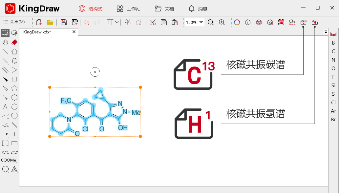Viewport: 339px width, 193px height.
Task: Select the KingDraw.kdx* document tab
Action: click(x=37, y=32)
